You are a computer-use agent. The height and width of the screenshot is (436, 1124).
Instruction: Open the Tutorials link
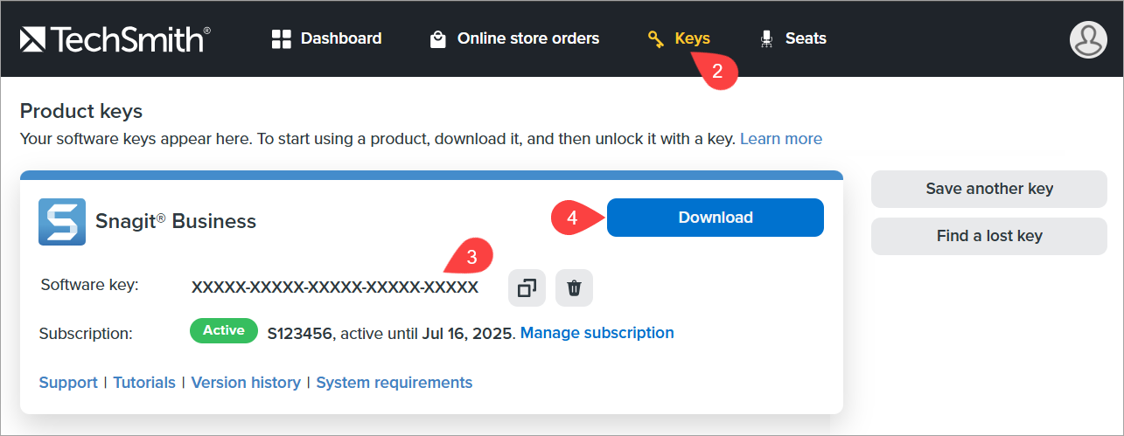tap(144, 383)
